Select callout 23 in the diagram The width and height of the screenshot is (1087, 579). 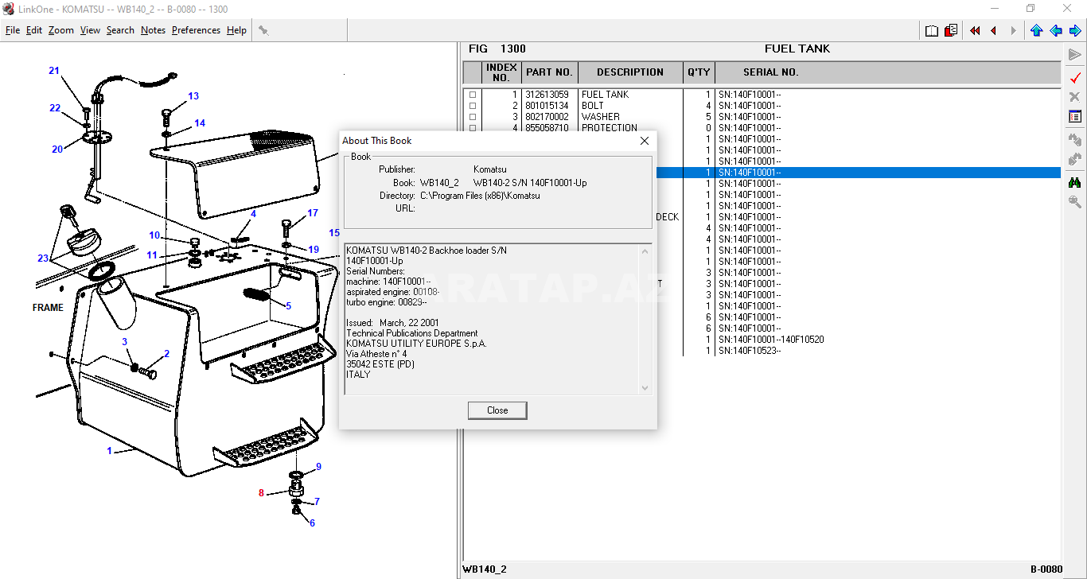coord(43,258)
